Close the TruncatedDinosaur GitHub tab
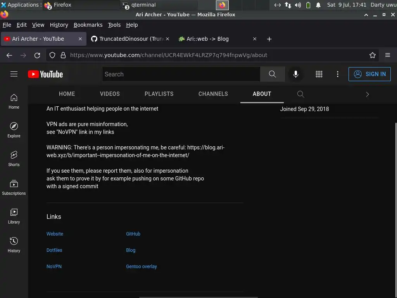397x298 pixels. click(167, 39)
